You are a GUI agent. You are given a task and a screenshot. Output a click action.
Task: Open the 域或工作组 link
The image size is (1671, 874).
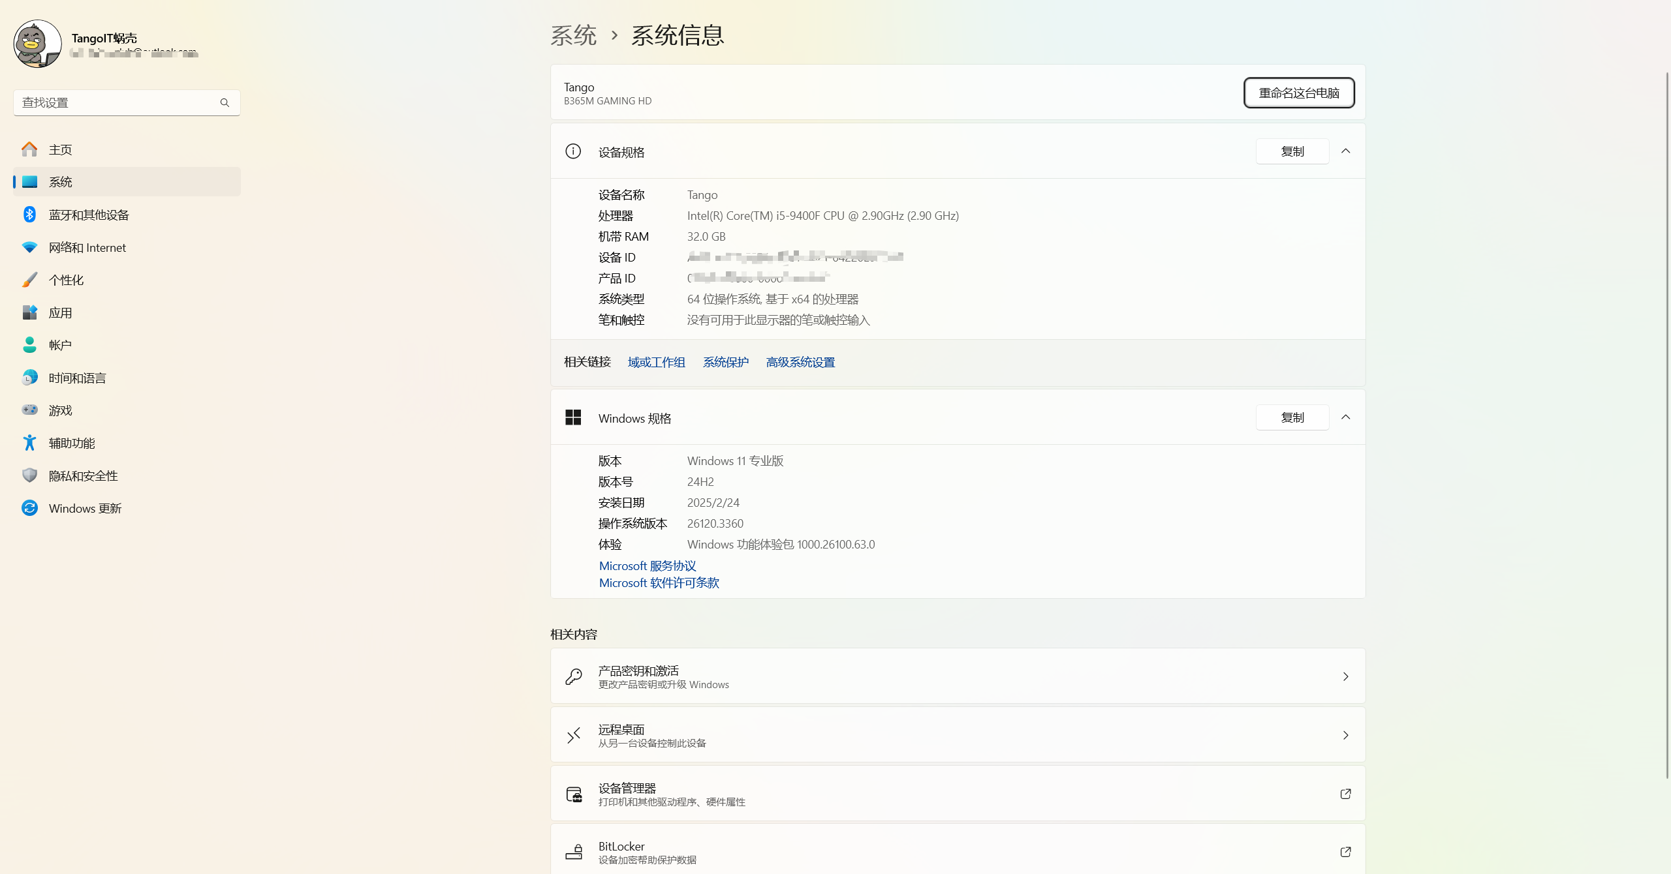657,362
